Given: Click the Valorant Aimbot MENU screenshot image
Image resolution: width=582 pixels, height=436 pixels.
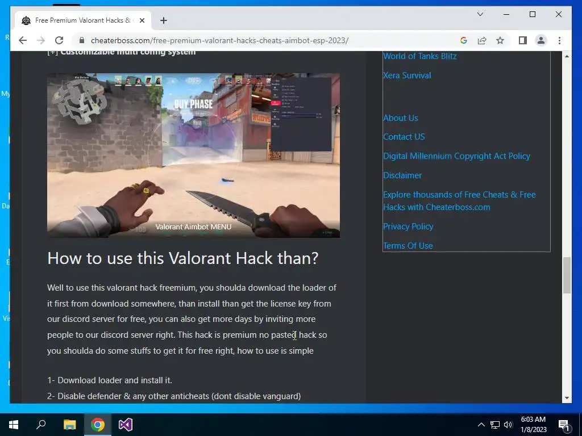Looking at the screenshot, I should [x=193, y=155].
